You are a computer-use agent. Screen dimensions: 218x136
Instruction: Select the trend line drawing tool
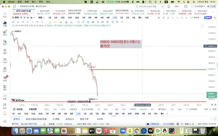(33, 22)
